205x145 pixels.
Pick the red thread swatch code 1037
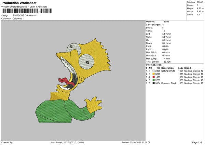point(153,77)
